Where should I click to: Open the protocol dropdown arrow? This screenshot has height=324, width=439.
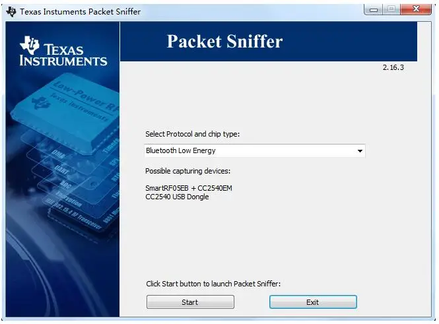pos(360,151)
